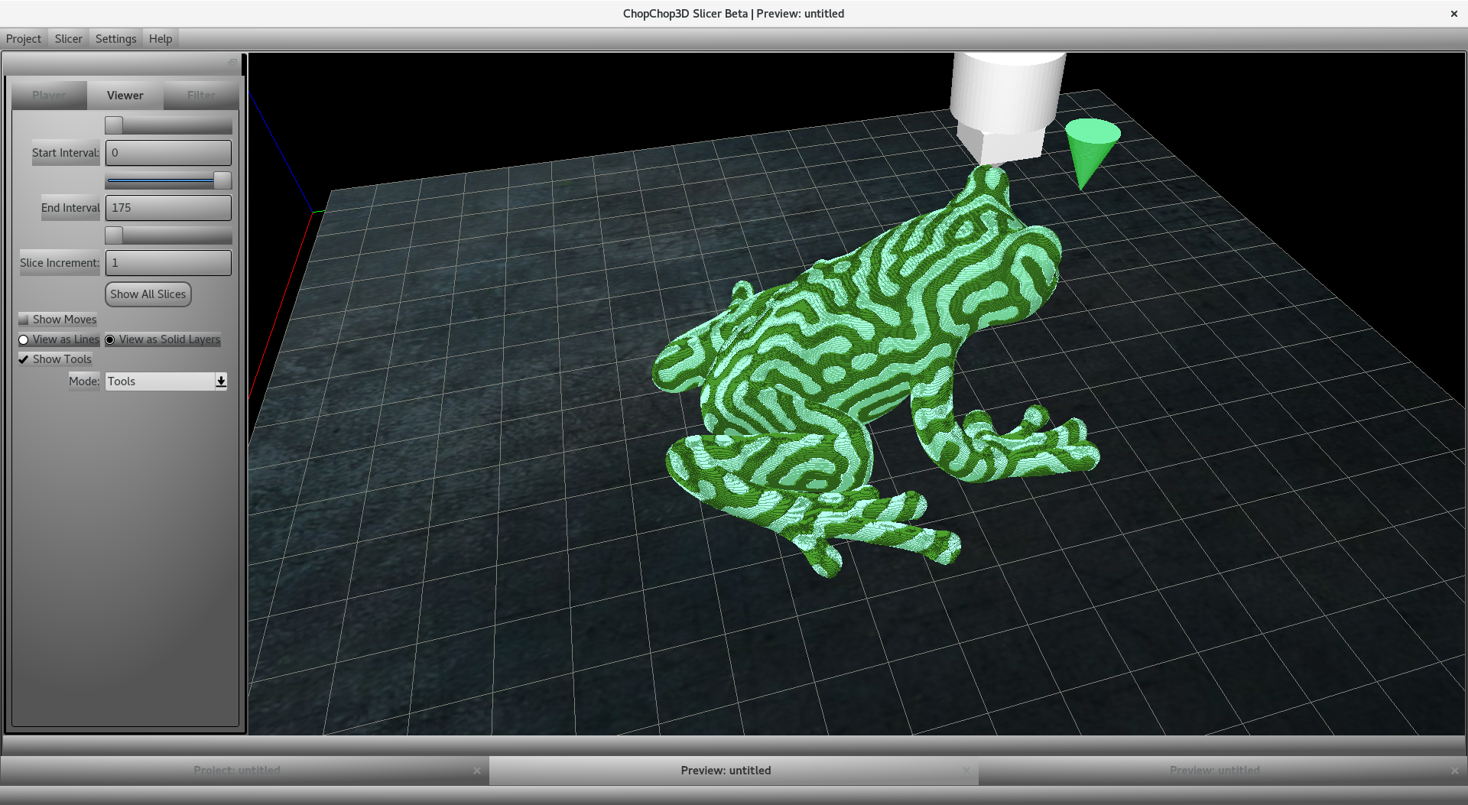Screen dimensions: 1468x805
Task: Open the Settings menu
Action: (x=115, y=39)
